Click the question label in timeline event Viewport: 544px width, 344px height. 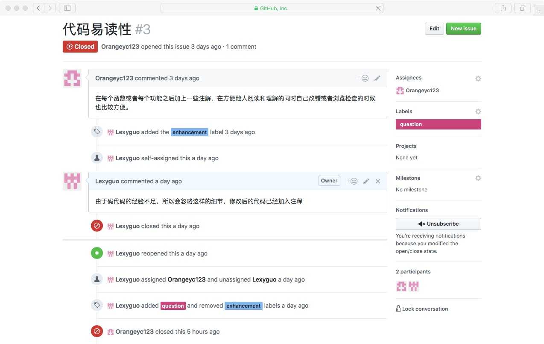click(x=173, y=306)
